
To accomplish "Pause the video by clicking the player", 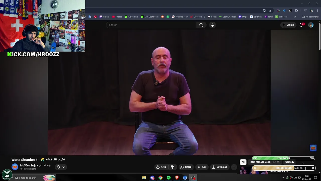I will (x=159, y=92).
